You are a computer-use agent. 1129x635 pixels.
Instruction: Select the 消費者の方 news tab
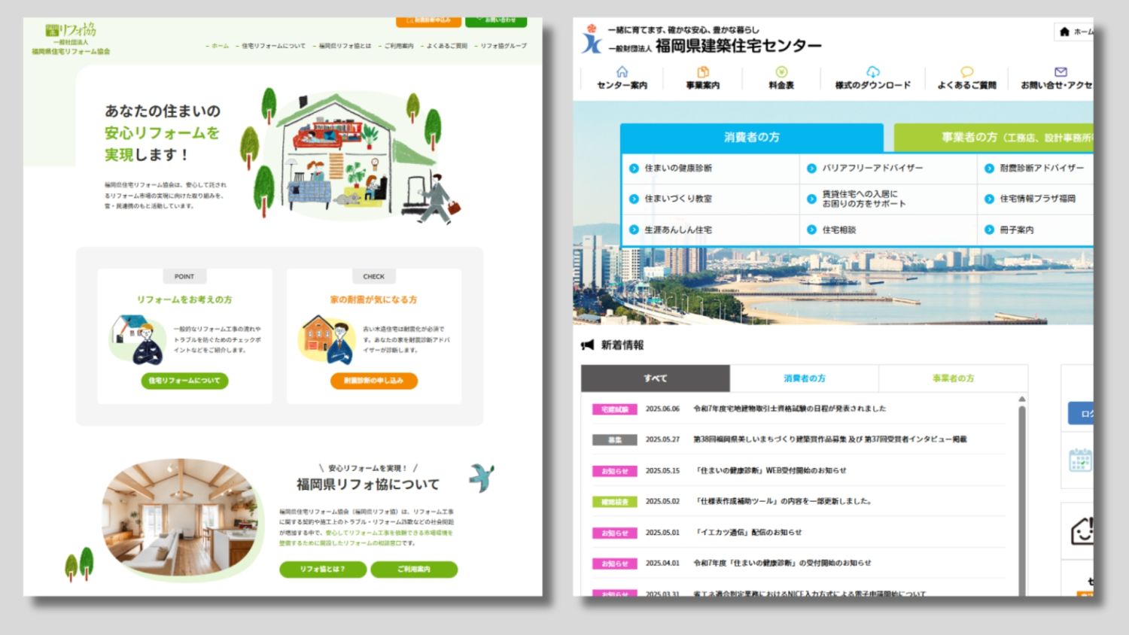(x=805, y=378)
